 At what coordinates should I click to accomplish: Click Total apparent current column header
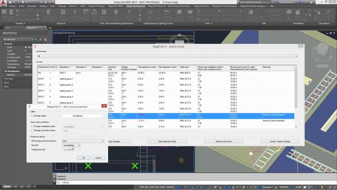pyautogui.click(x=147, y=68)
